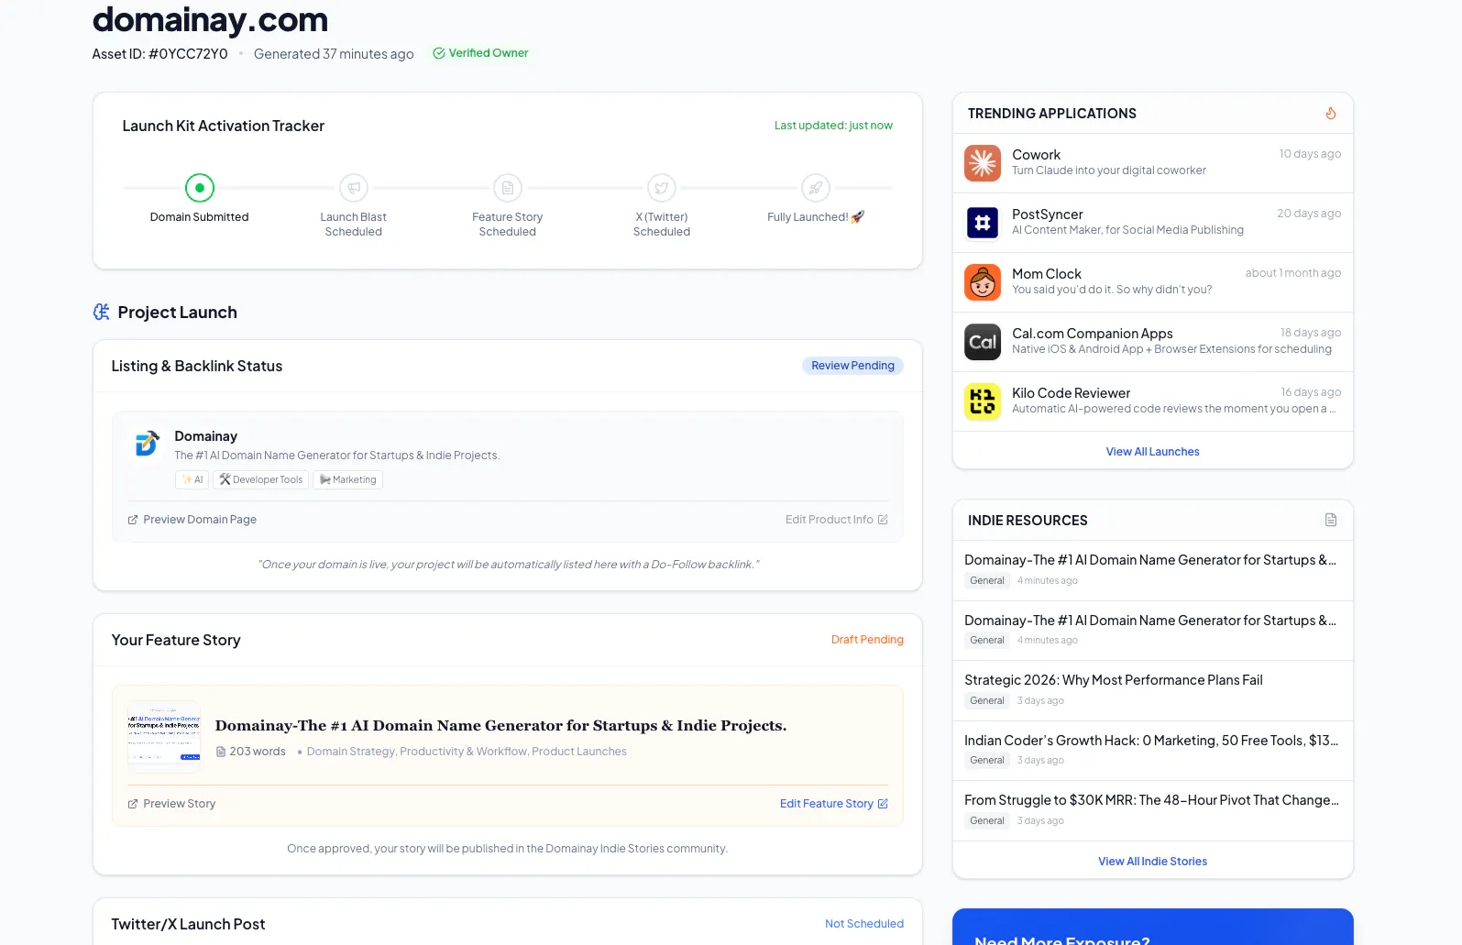Click the Review Pending status badge
Screen dimensions: 1462x945
click(x=852, y=366)
